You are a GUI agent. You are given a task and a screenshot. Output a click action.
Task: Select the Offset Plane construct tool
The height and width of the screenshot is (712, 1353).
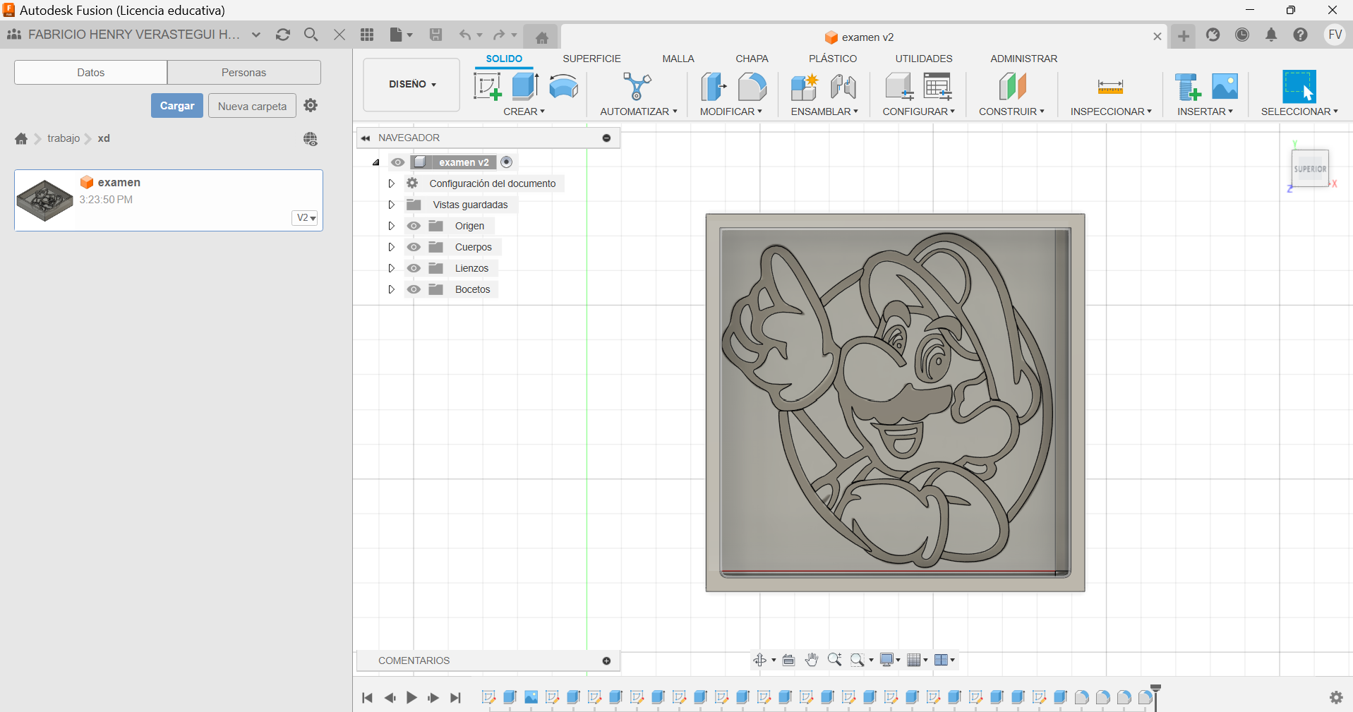click(1012, 87)
